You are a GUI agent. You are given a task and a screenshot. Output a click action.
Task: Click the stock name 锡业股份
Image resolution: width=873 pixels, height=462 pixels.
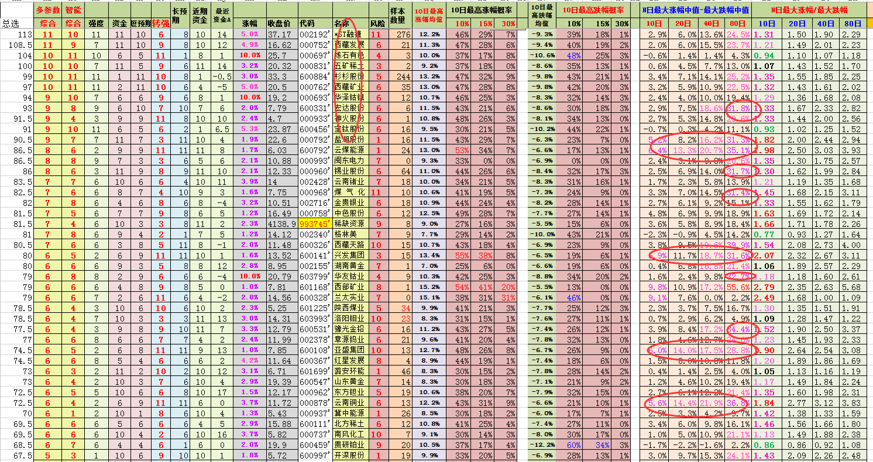click(x=350, y=171)
